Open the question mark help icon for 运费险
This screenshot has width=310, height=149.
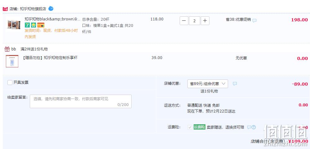(254, 127)
